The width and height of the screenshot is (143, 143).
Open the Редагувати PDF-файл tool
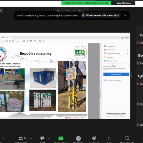tap(112, 53)
